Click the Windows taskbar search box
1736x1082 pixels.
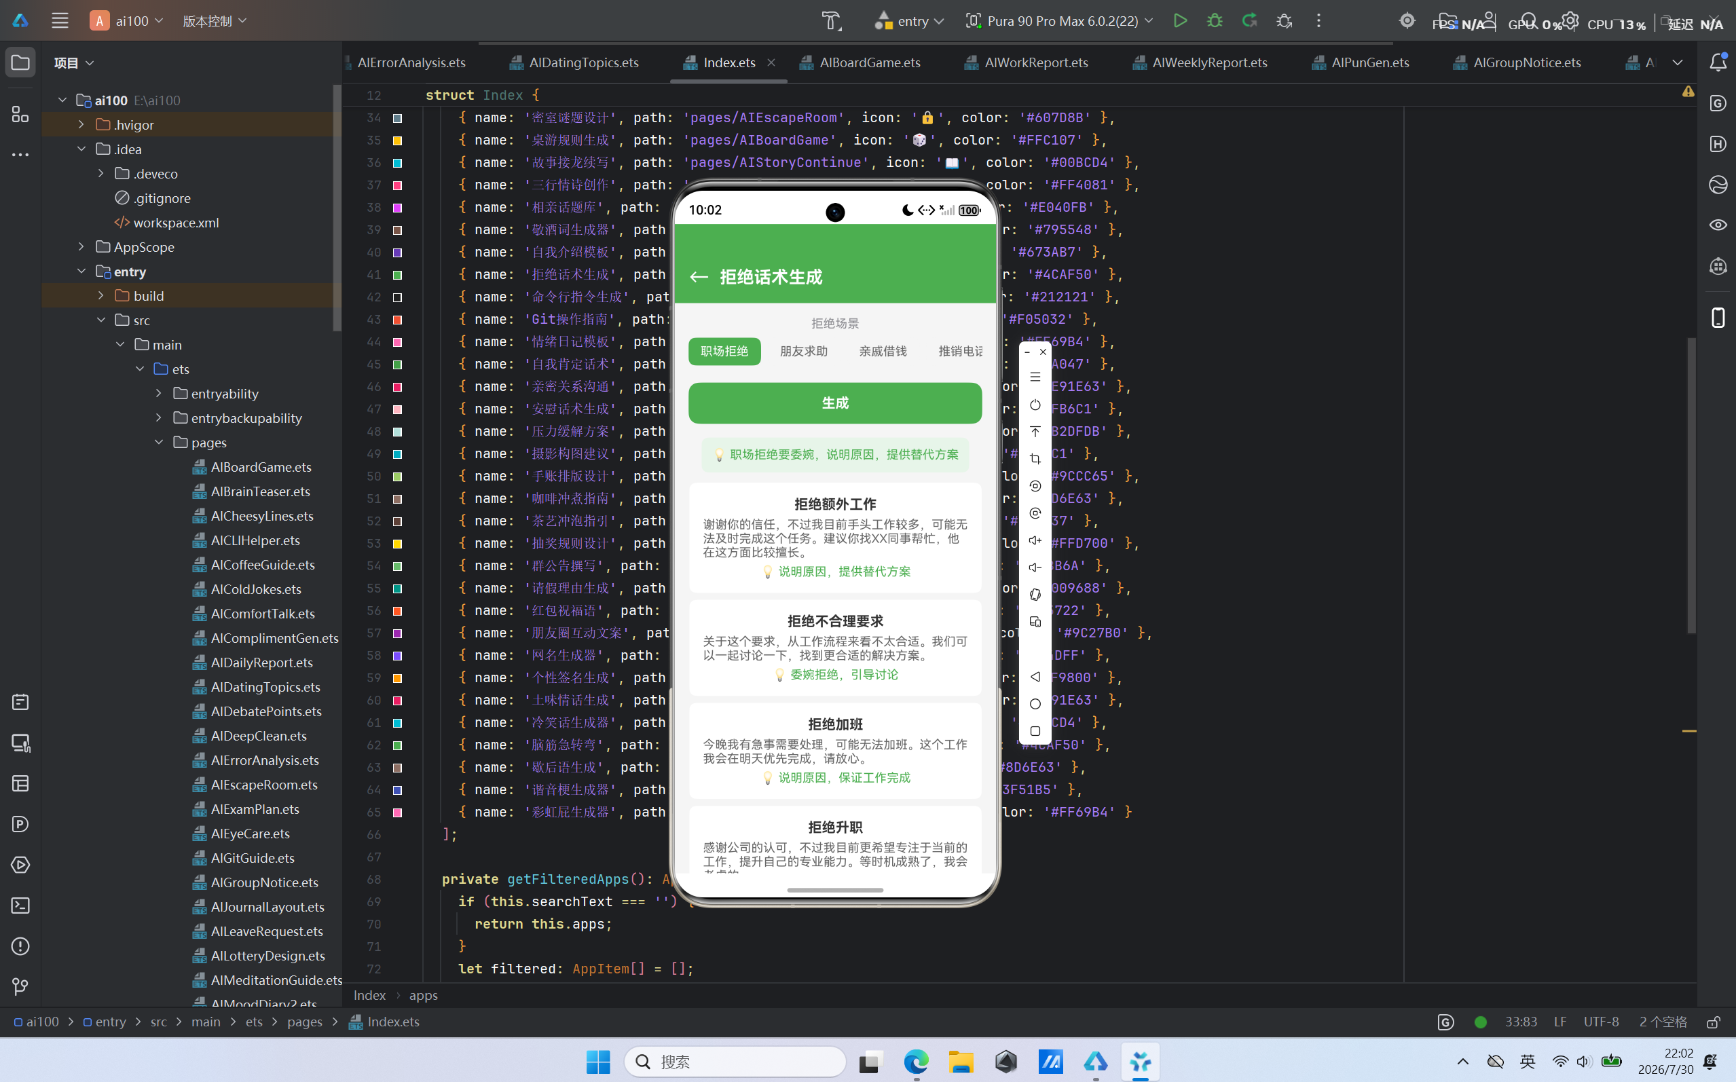pyautogui.click(x=735, y=1061)
